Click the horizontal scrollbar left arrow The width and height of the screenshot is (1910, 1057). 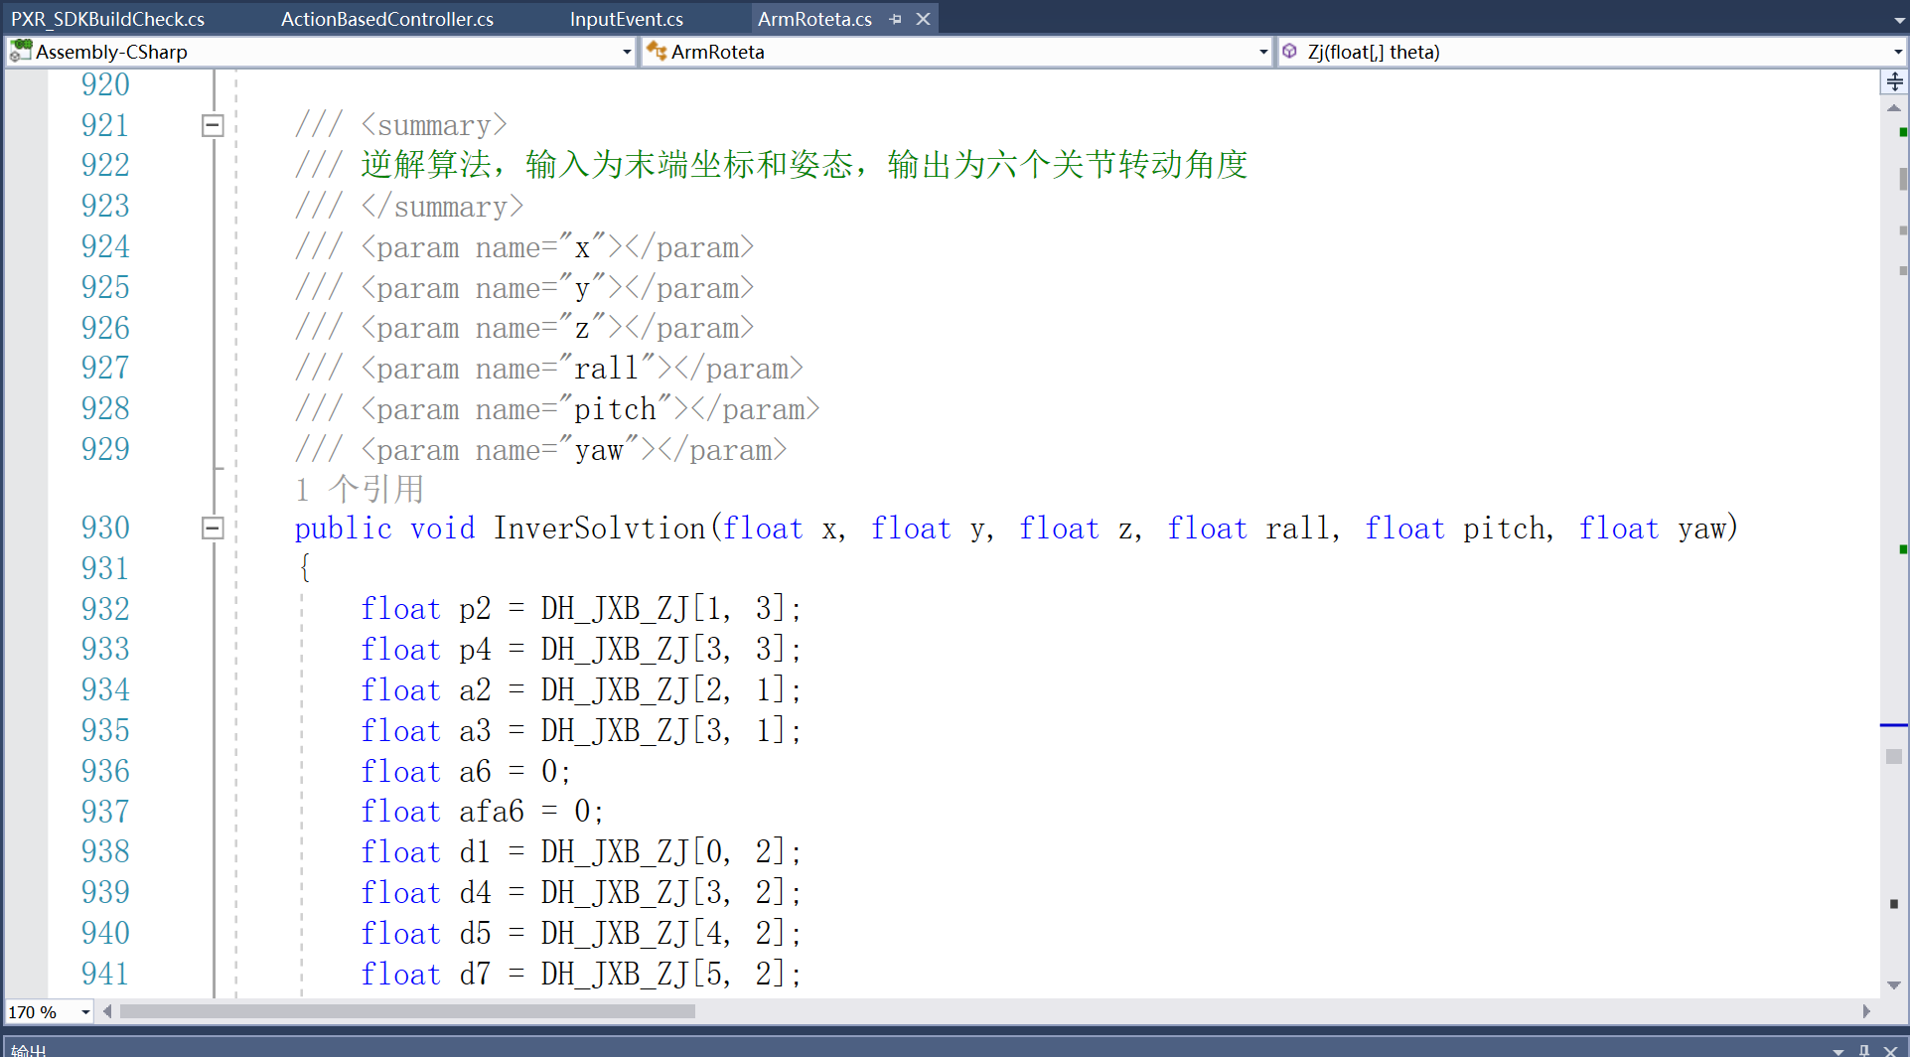point(107,1011)
